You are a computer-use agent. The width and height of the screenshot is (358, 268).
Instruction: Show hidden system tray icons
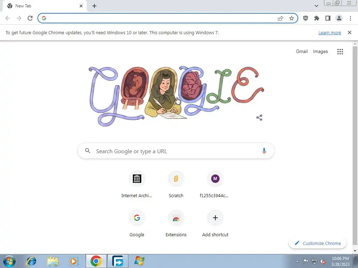coord(297,261)
